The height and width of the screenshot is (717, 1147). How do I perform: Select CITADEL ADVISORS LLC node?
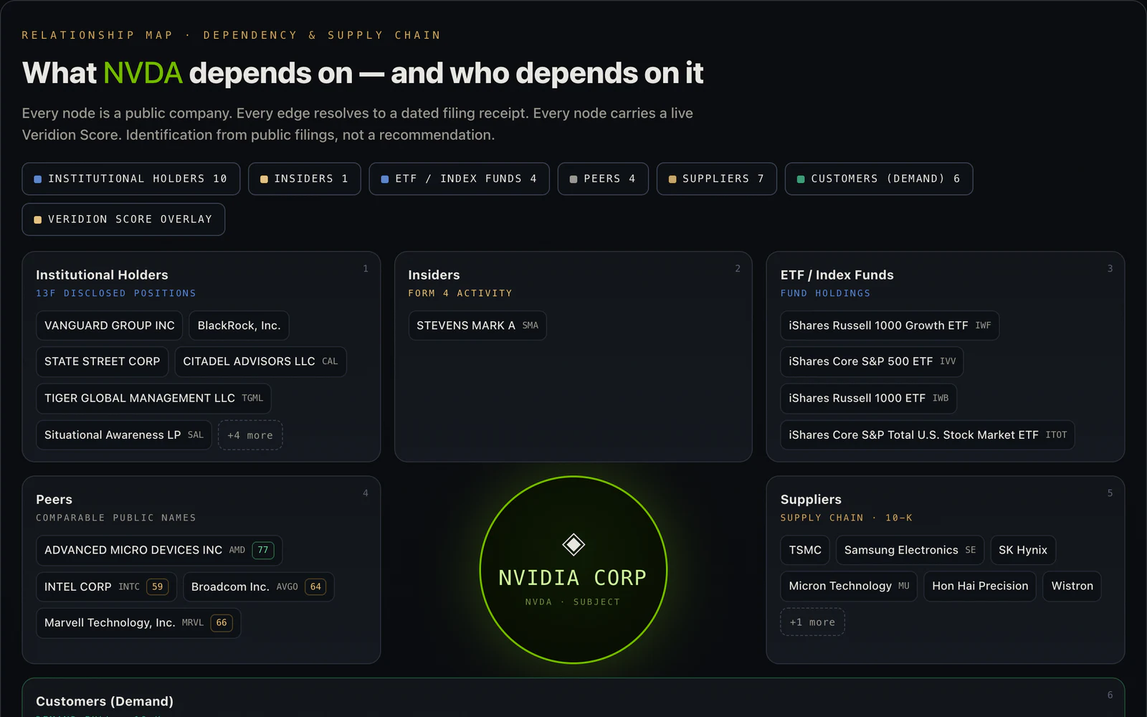tap(260, 361)
